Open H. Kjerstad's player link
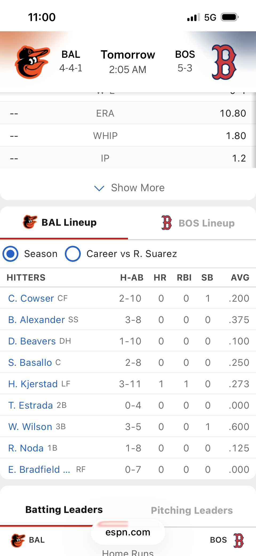 coord(33,384)
